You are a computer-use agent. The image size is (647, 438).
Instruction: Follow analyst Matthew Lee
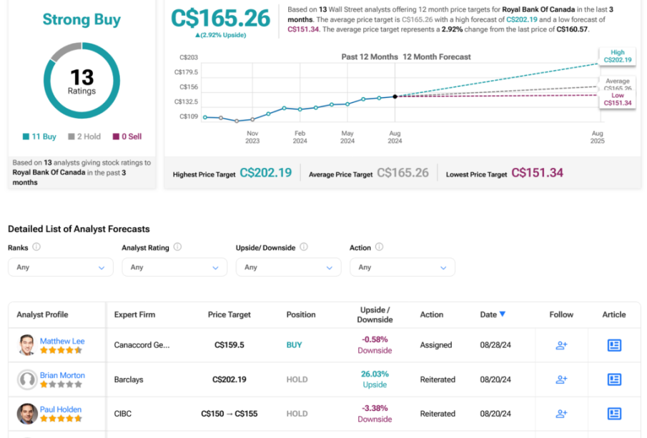click(x=561, y=345)
